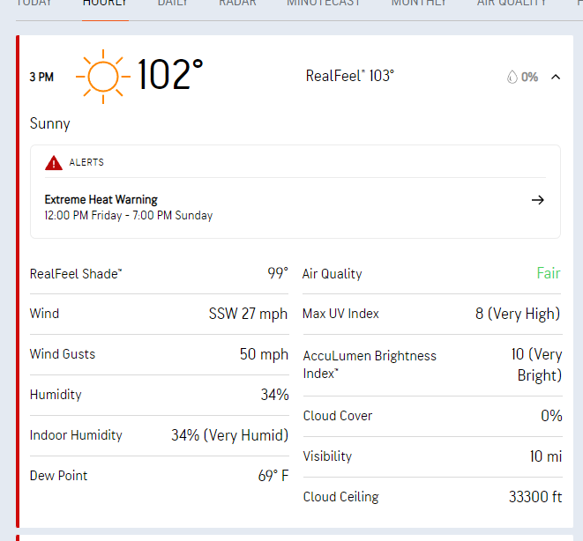This screenshot has width=583, height=541.
Task: Open the Air Quality tab
Action: click(x=512, y=3)
